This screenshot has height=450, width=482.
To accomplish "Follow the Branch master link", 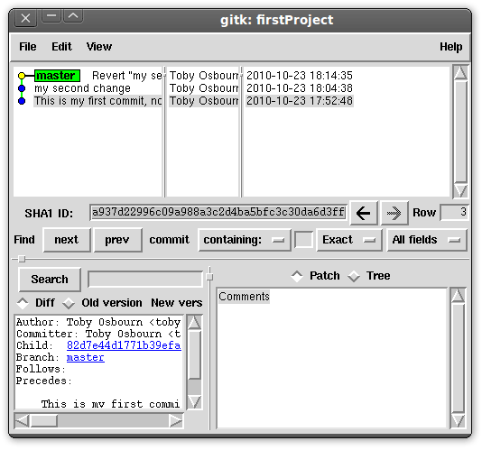I will (x=86, y=357).
